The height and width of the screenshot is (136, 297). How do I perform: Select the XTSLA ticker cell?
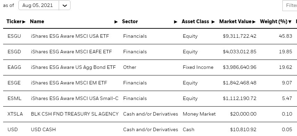coord(15,114)
